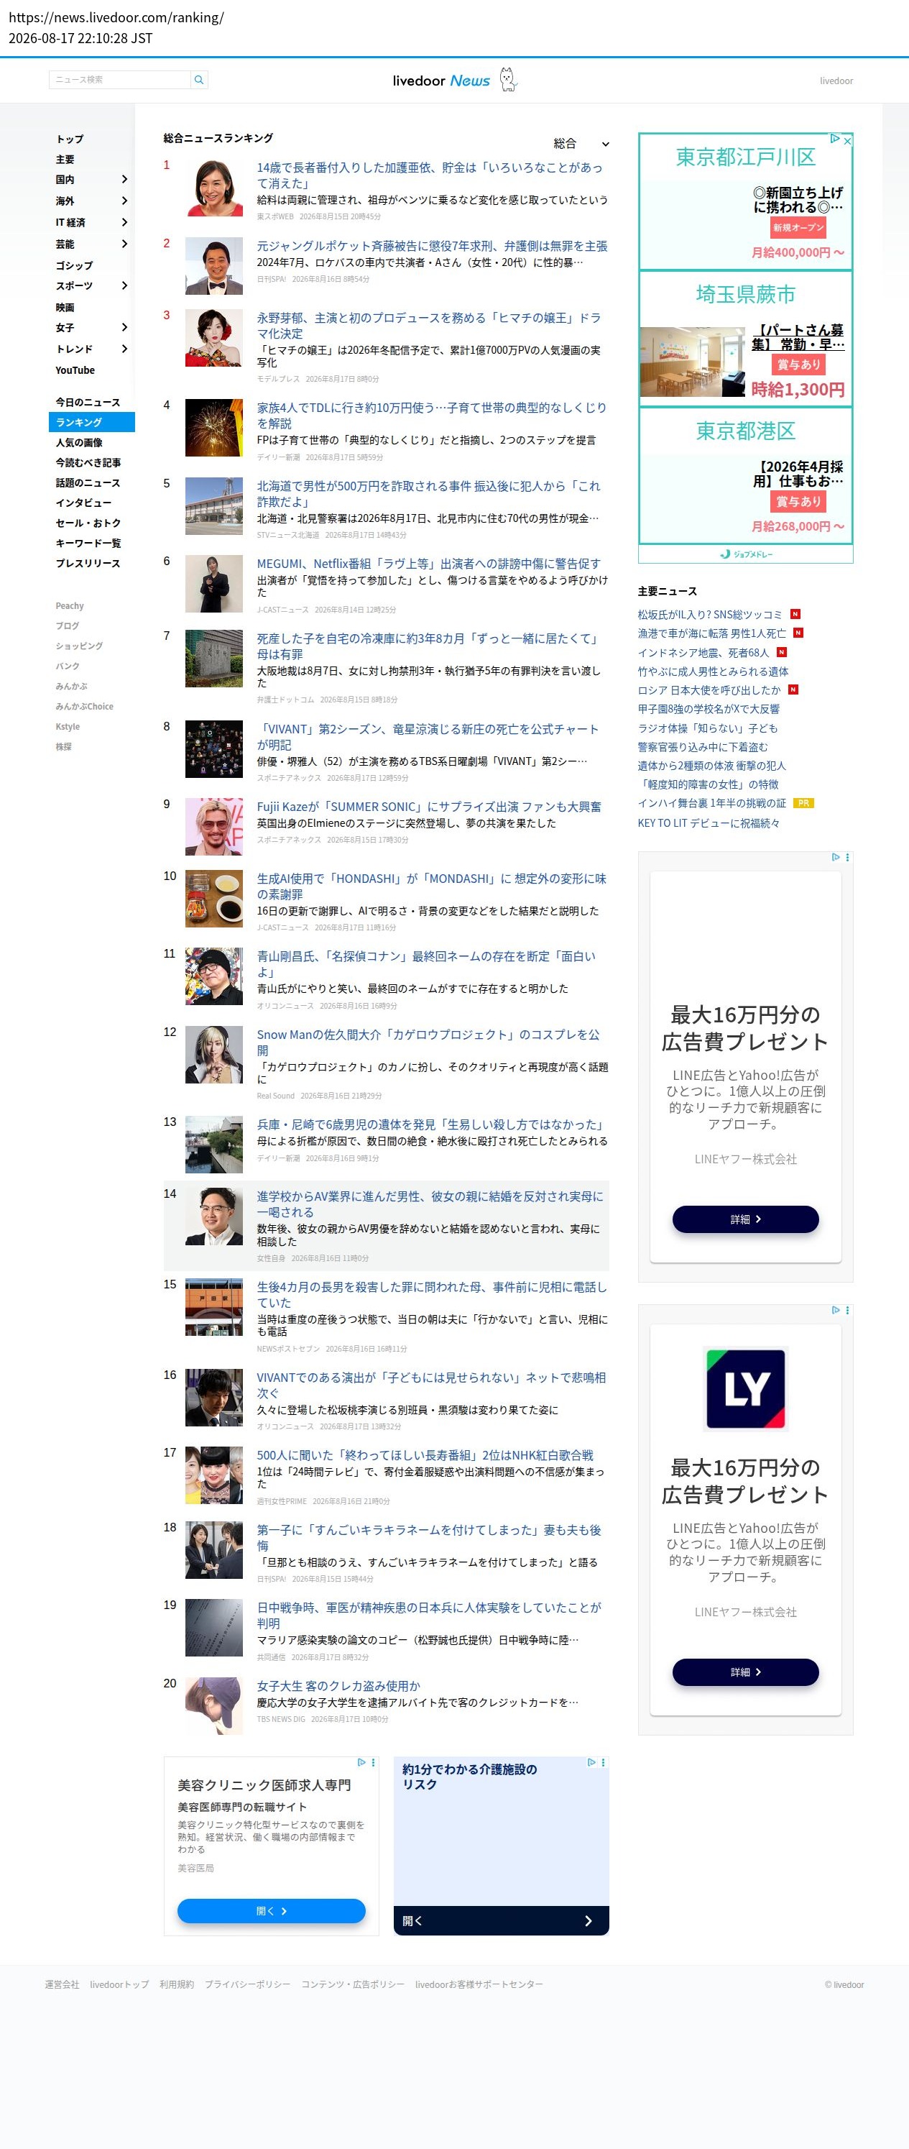Open rank 6 MEGUMI Netflix article
Screen dimensions: 909x2149
pos(429,564)
